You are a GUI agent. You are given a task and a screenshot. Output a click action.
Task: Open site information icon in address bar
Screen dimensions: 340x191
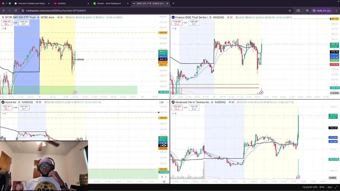(23, 11)
